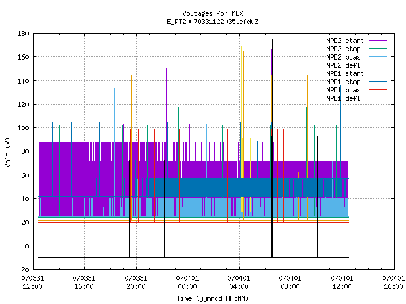Click the 'Volt (V)' y-axis label
Image resolution: width=406 pixels, height=304 pixels.
[x=8, y=152]
